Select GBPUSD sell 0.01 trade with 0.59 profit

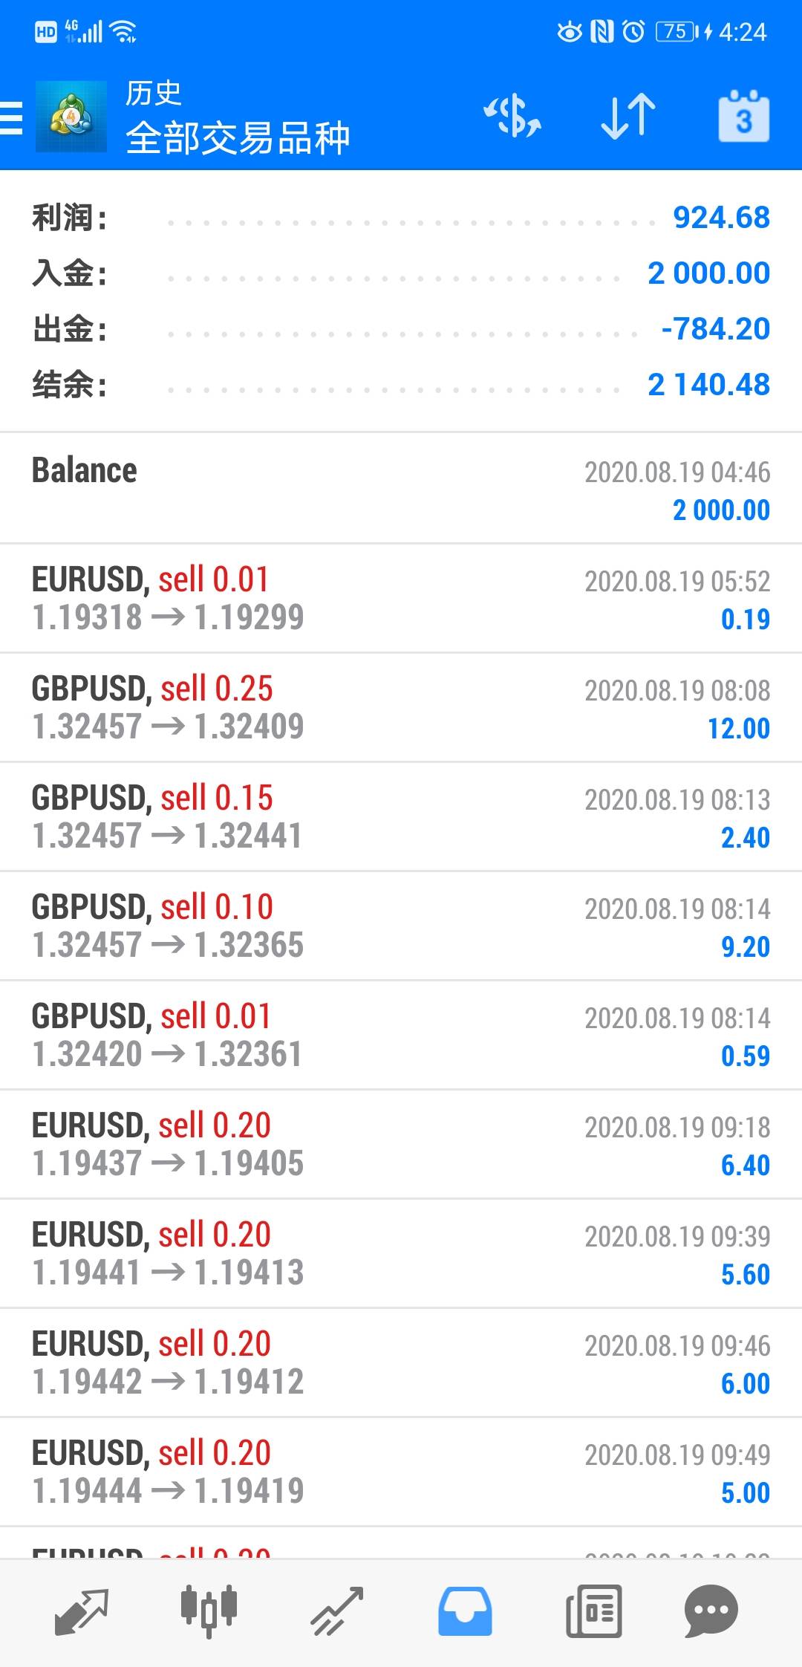(x=401, y=1035)
